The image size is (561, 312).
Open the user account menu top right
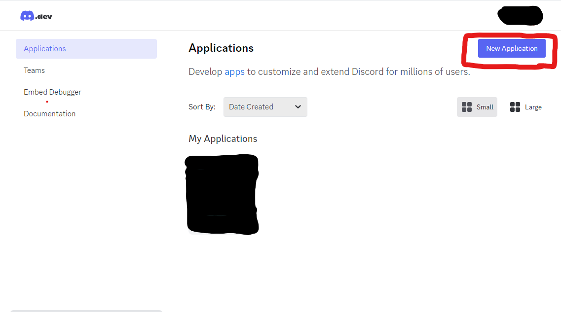click(x=520, y=16)
